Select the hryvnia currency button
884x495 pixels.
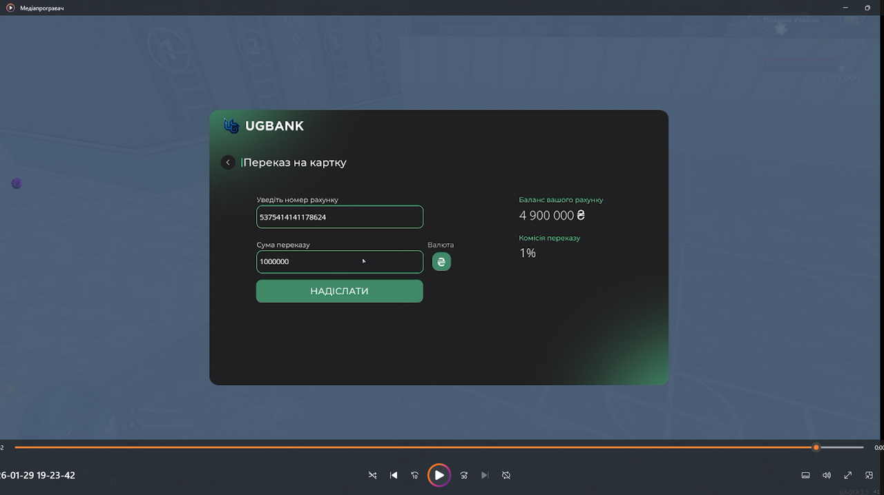[x=441, y=262]
